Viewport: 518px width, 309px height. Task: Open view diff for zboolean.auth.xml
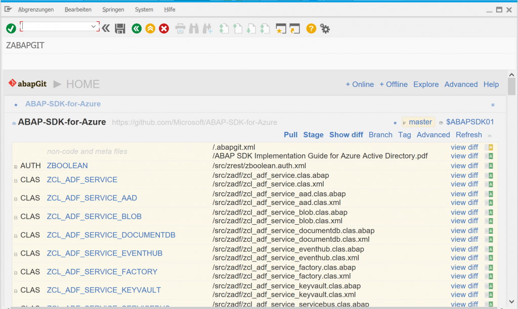click(x=464, y=166)
